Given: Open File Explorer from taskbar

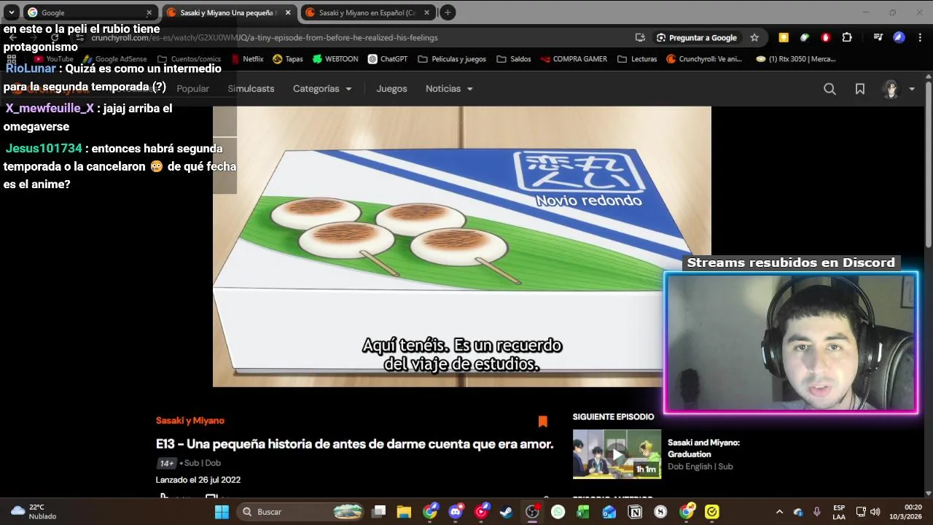Looking at the screenshot, I should click(404, 512).
